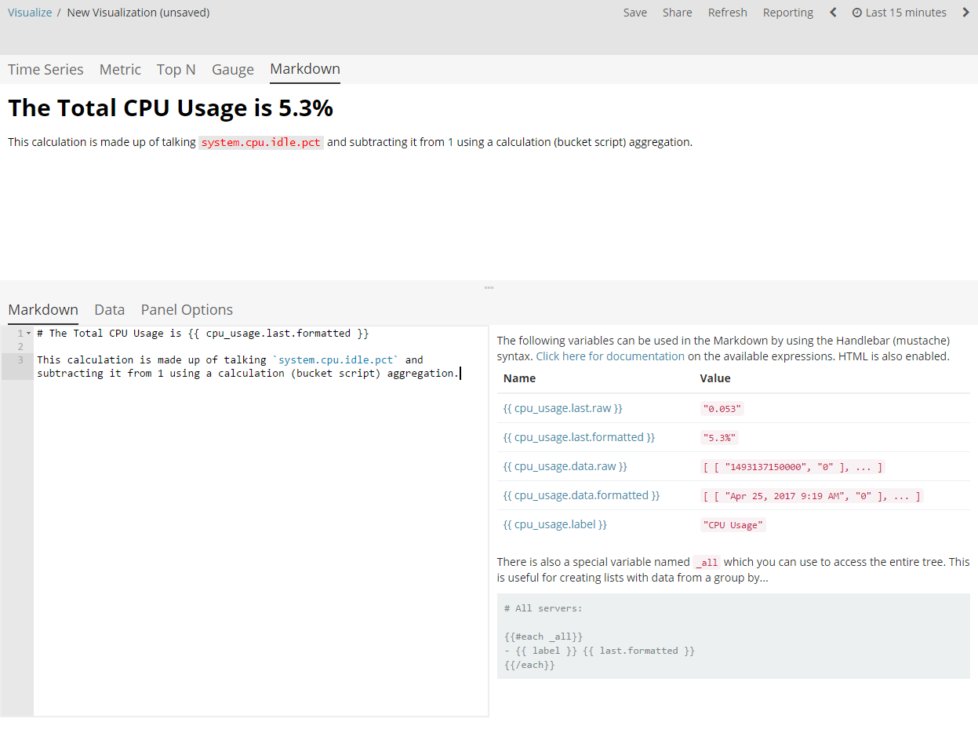Click the Visualize breadcrumb link
The width and height of the screenshot is (978, 748).
click(x=30, y=12)
